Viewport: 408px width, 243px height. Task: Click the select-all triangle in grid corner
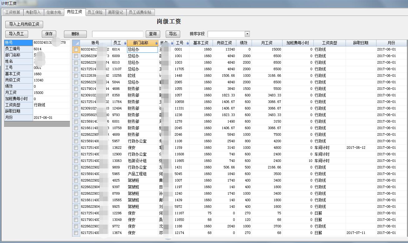tap(76, 43)
